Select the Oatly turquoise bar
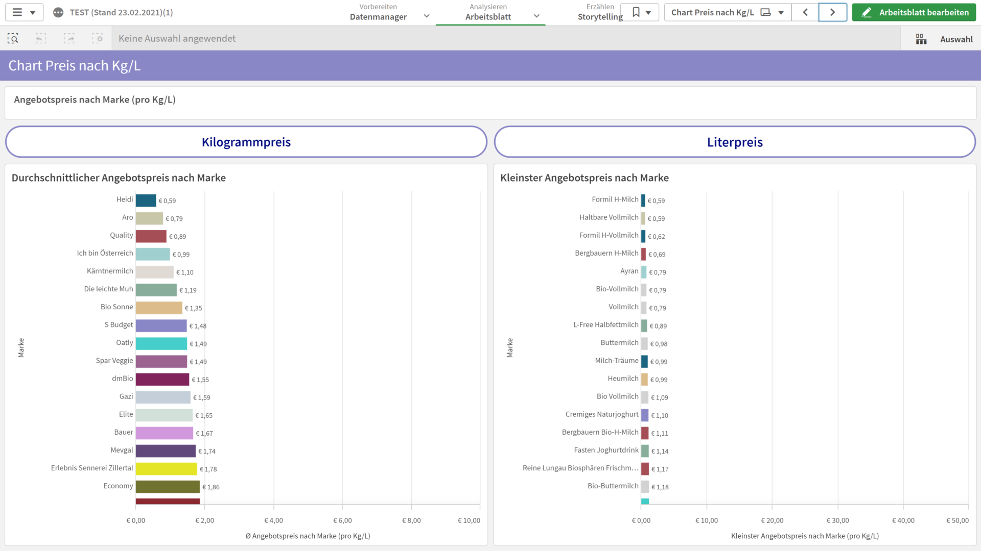Image resolution: width=981 pixels, height=551 pixels. [161, 343]
